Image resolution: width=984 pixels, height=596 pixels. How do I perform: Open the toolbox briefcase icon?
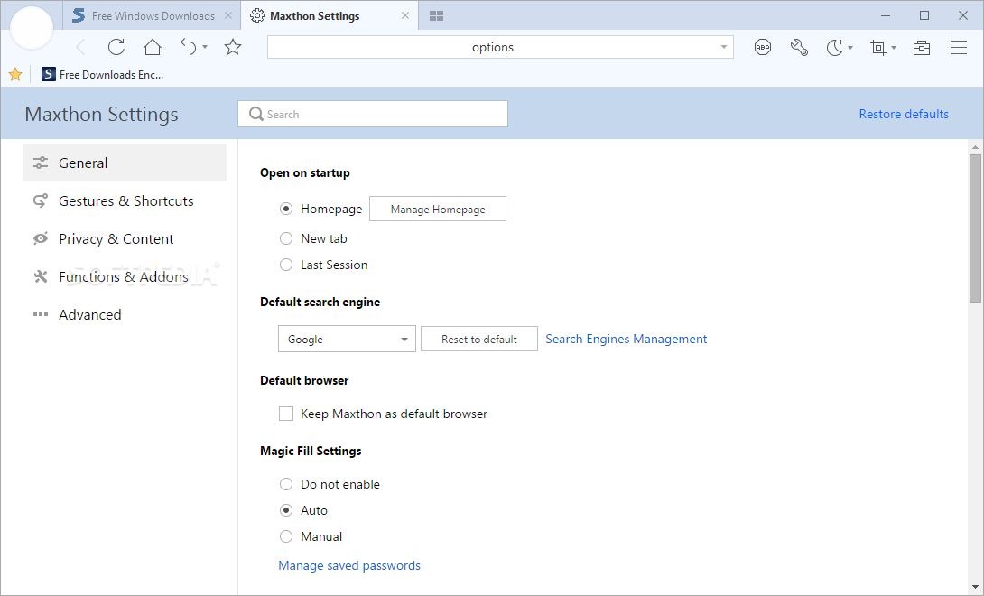tap(921, 47)
